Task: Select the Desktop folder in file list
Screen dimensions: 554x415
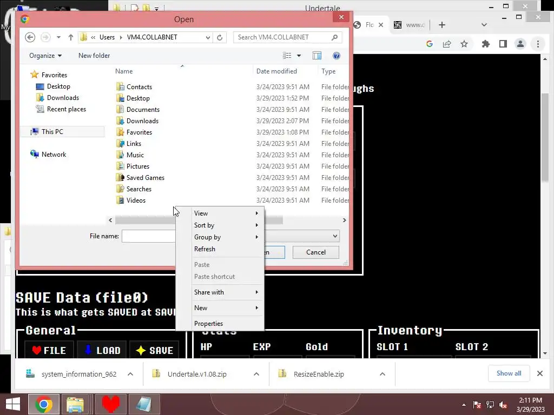Action: click(x=138, y=98)
